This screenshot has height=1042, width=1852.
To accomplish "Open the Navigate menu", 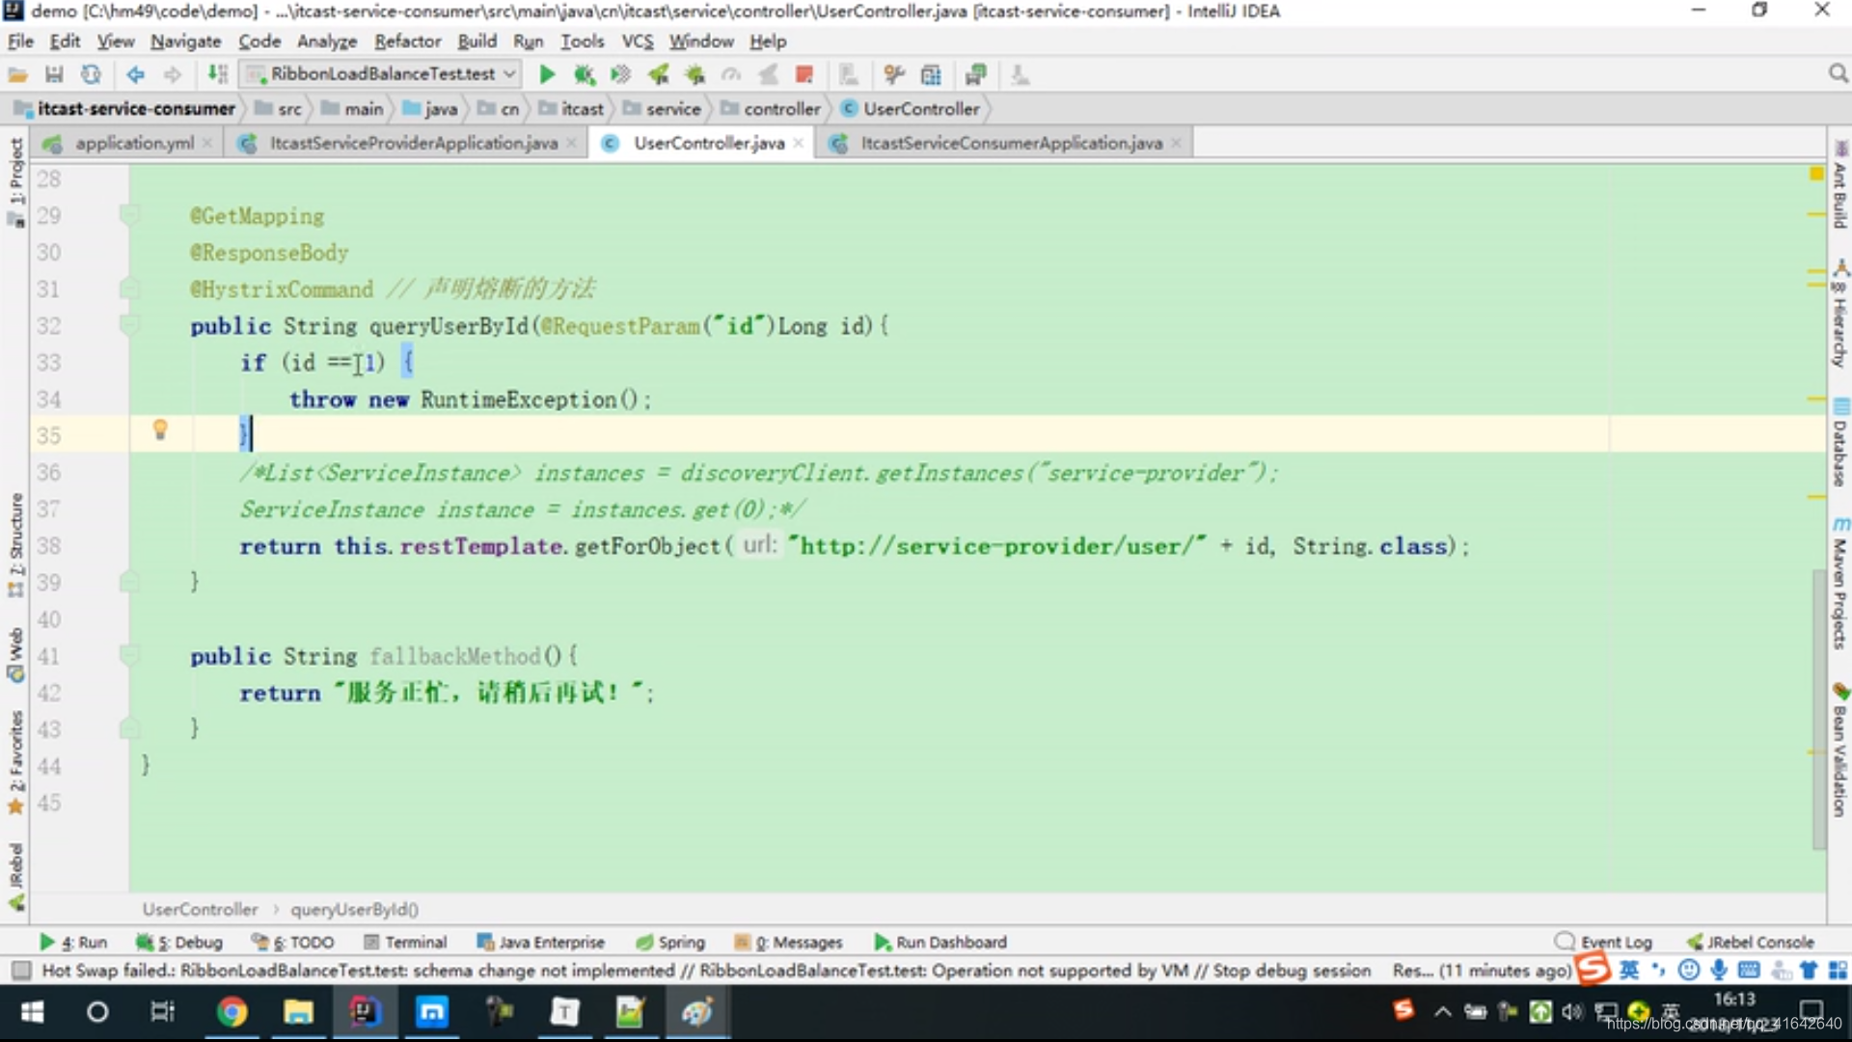I will coord(185,41).
